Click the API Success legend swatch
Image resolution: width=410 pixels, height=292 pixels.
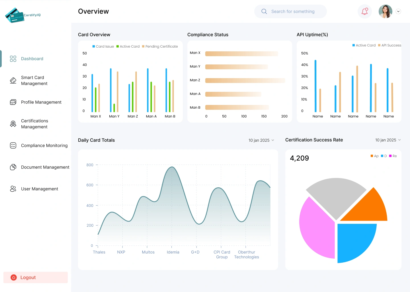click(x=379, y=45)
